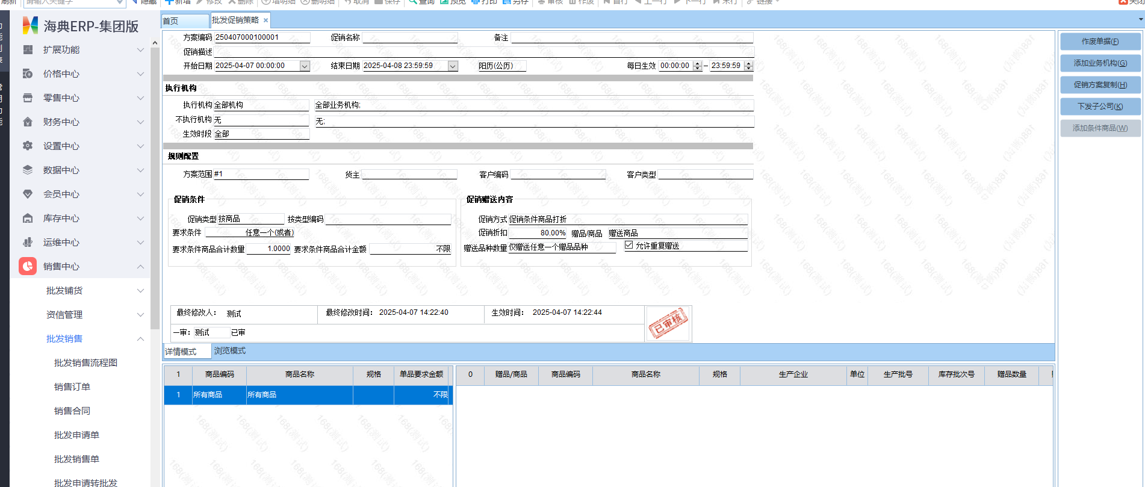The image size is (1145, 487).
Task: Click the red 销售中心 pie icon
Action: point(28,266)
